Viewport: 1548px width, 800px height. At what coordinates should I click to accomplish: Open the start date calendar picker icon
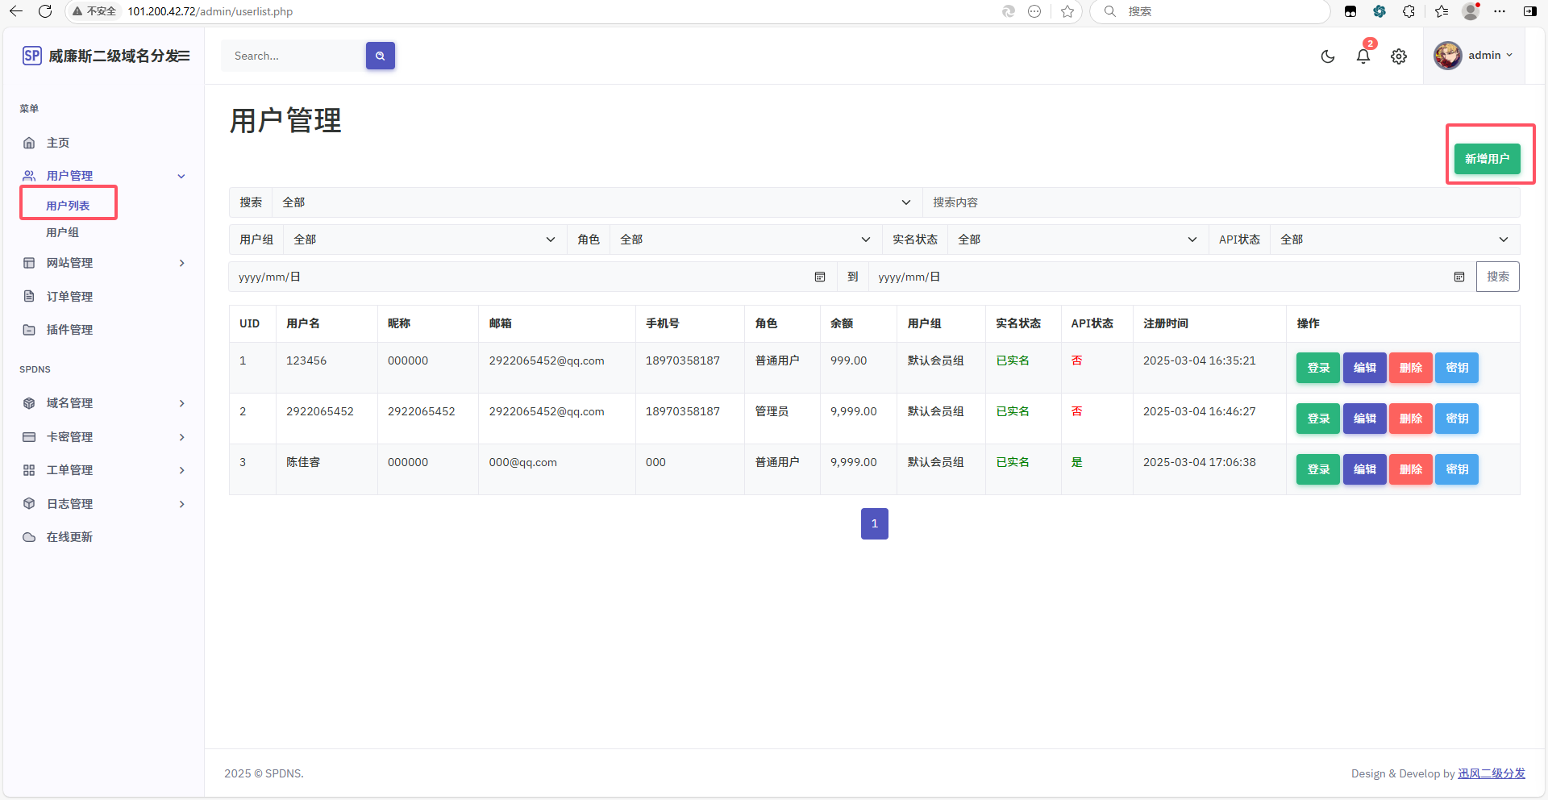(820, 277)
